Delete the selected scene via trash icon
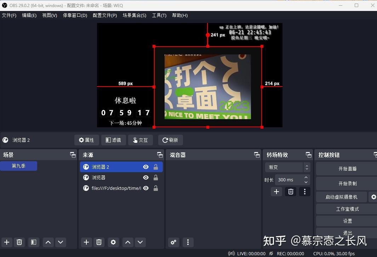The width and height of the screenshot is (377, 257). point(19,242)
